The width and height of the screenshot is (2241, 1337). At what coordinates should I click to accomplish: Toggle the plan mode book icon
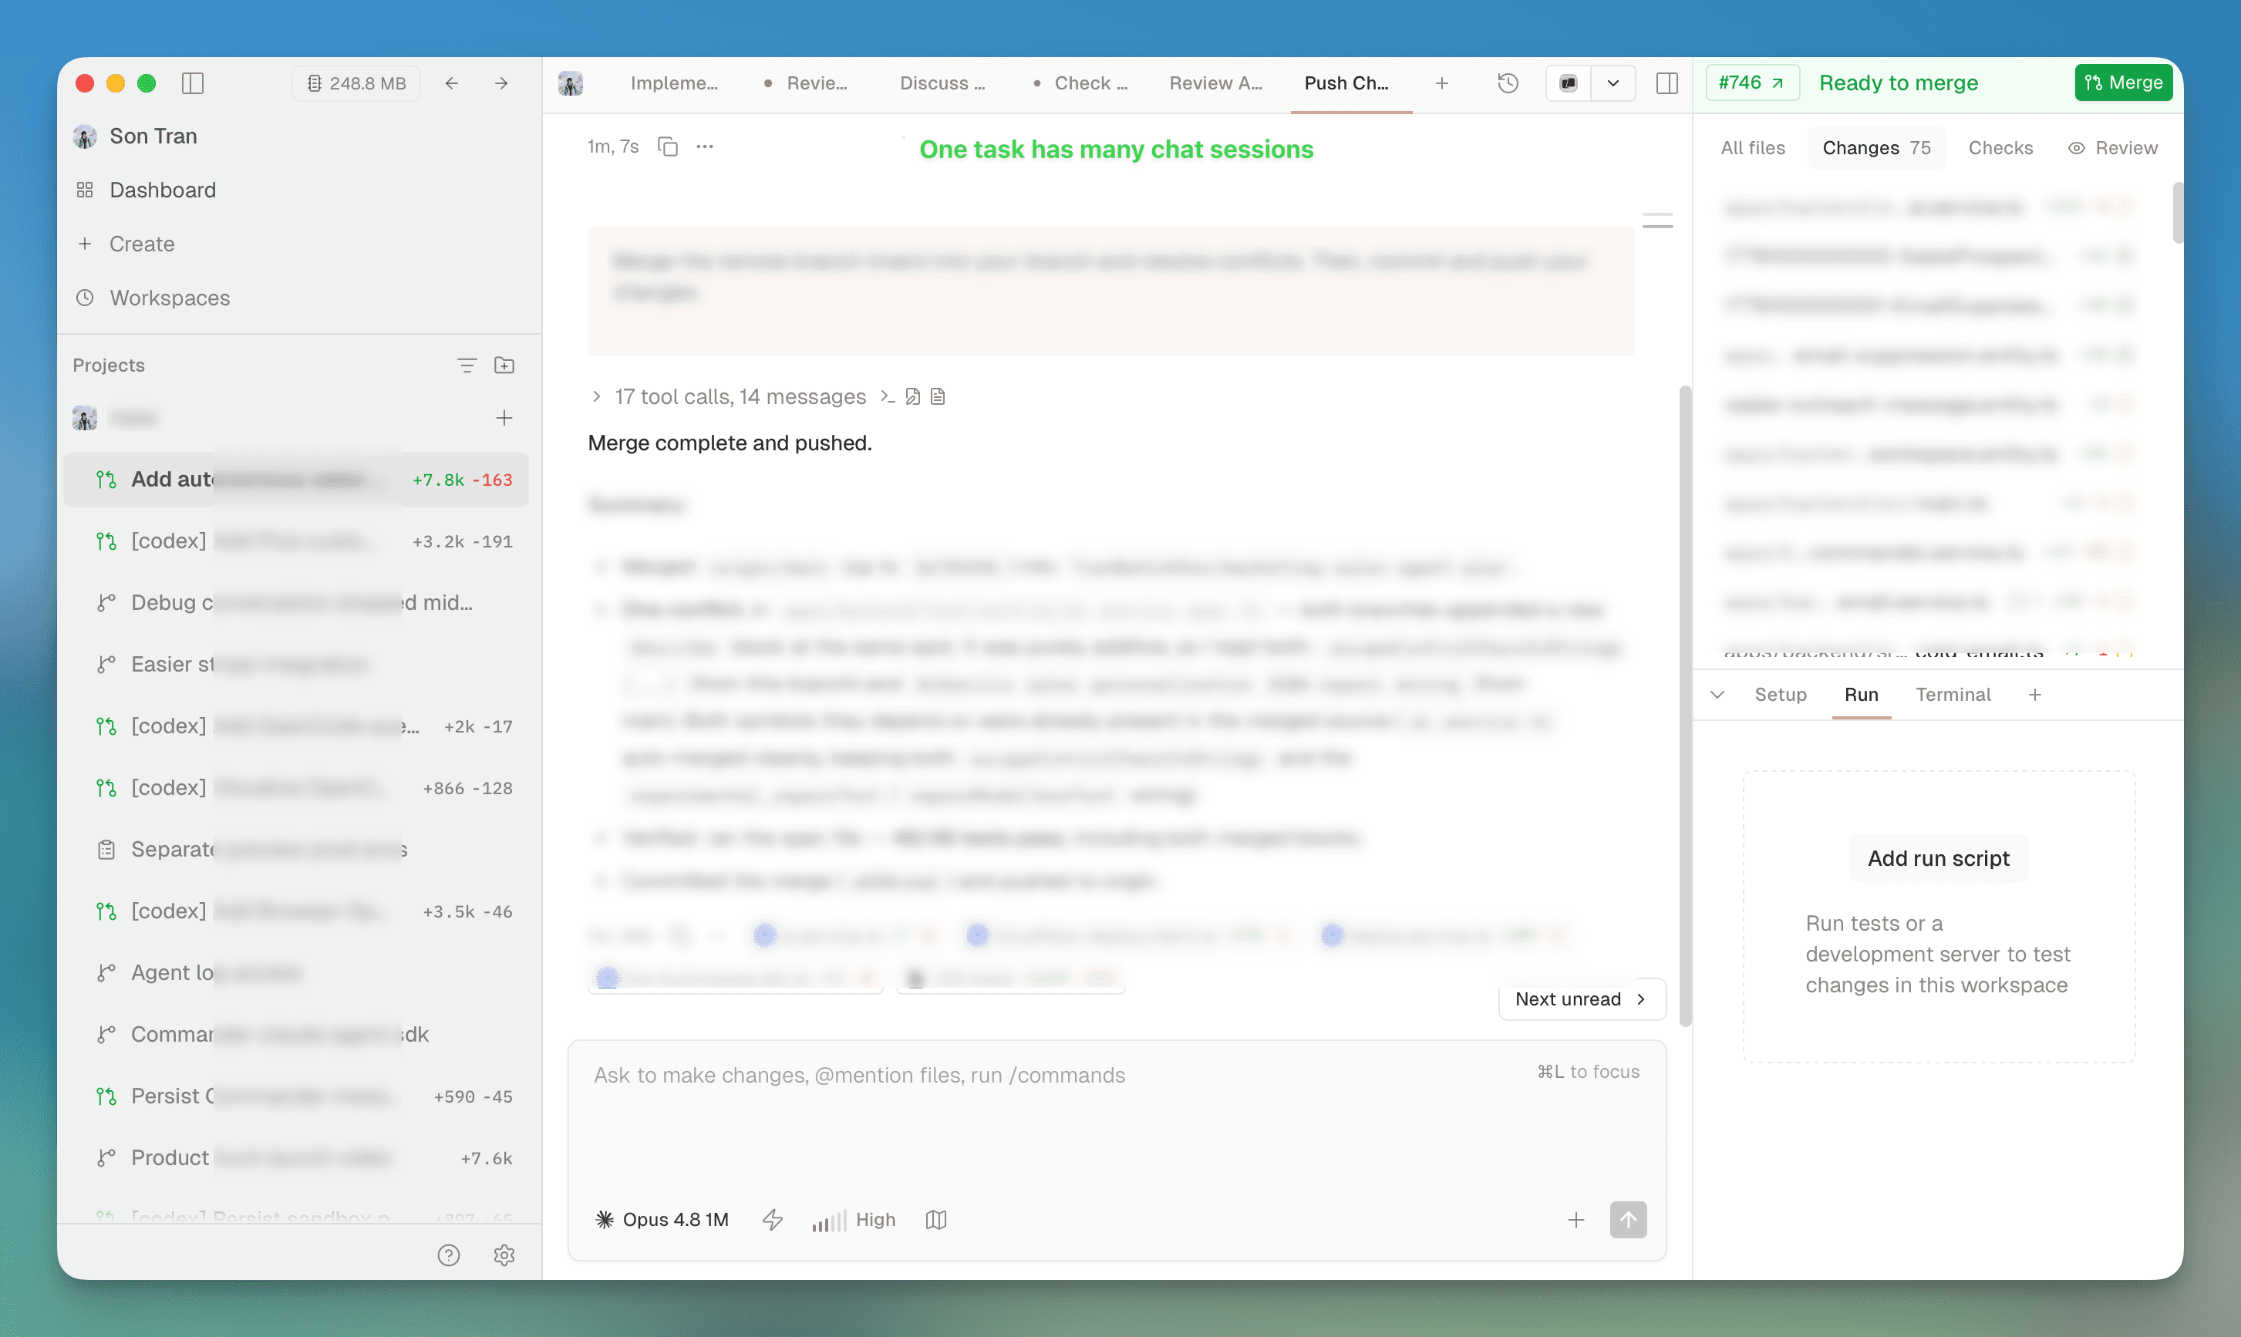[936, 1220]
